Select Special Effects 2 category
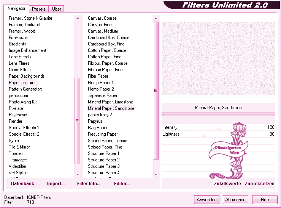 (x=24, y=134)
